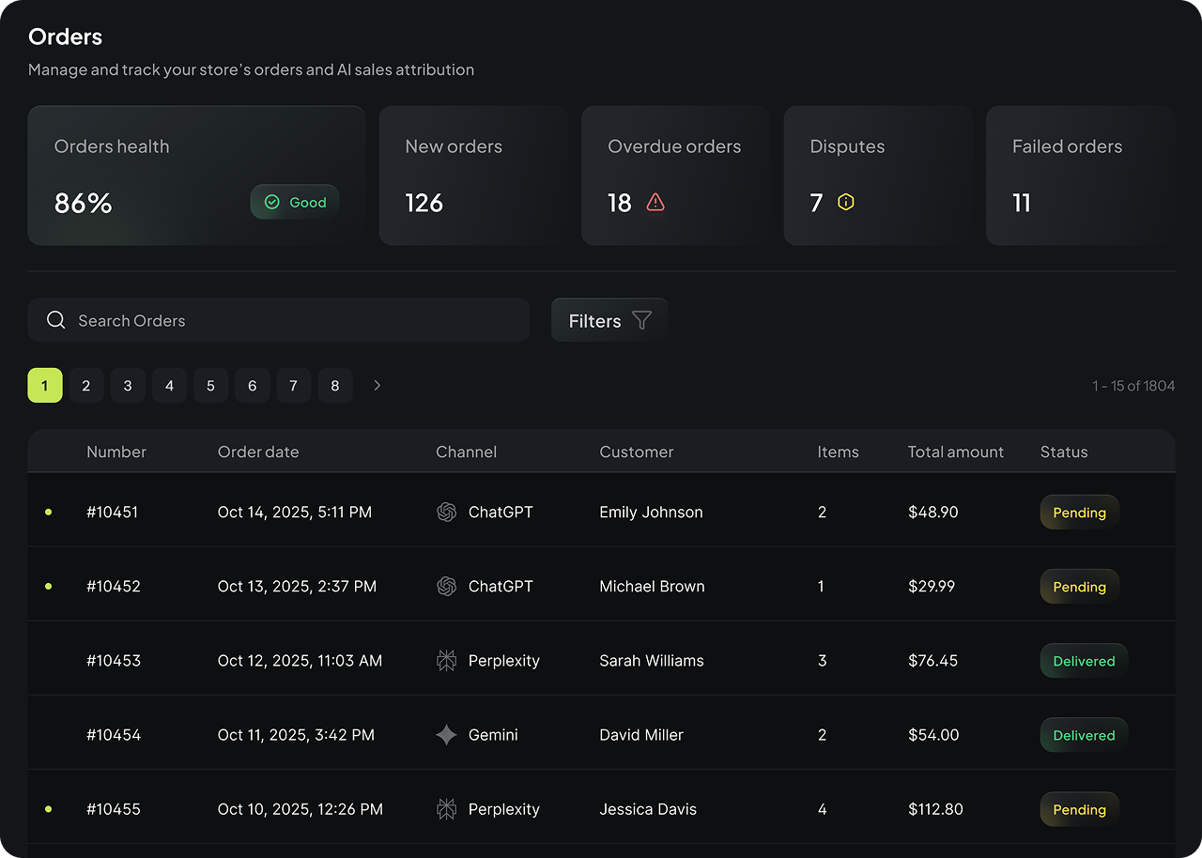Select page 5 in pagination
Screen dimensions: 1202x858
point(210,386)
